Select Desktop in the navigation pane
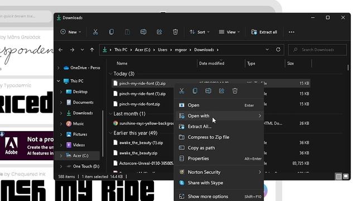The image size is (357, 201). [80, 92]
